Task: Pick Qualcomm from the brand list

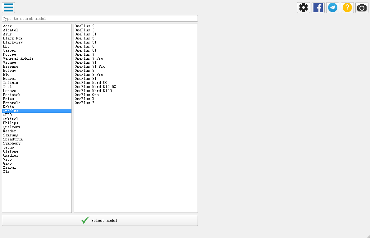Action: [x=12, y=127]
